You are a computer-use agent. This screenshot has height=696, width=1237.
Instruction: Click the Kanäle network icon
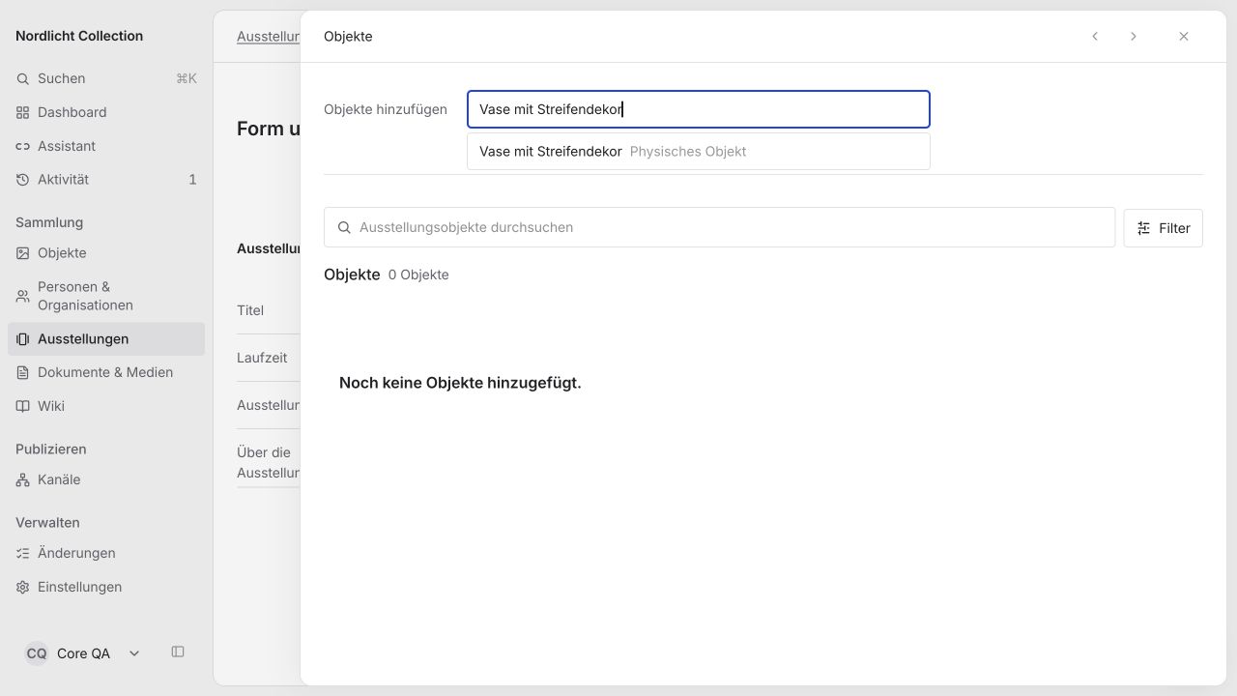click(23, 480)
